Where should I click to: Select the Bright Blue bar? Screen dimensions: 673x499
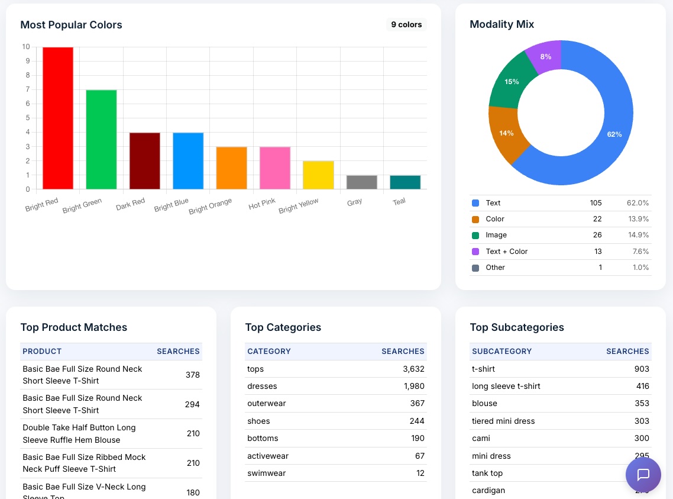pos(188,161)
